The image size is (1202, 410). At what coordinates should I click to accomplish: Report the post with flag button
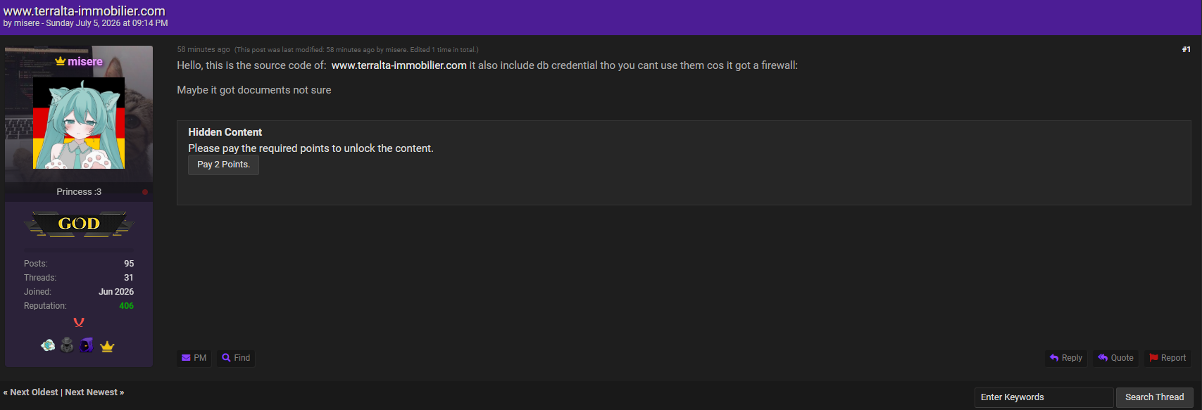click(x=1167, y=358)
